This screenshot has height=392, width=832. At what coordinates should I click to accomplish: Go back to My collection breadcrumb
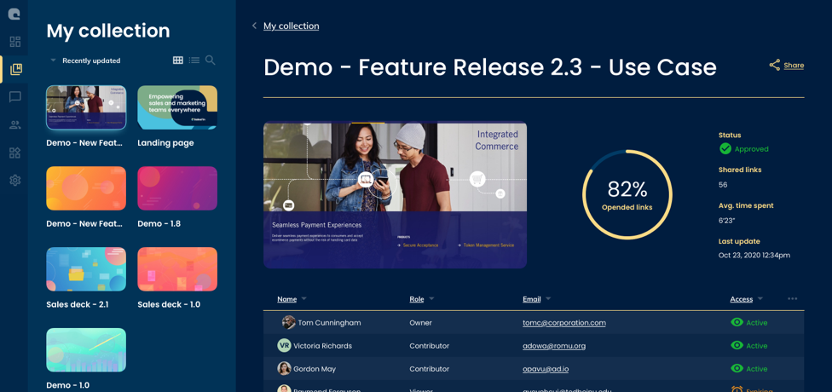(291, 26)
